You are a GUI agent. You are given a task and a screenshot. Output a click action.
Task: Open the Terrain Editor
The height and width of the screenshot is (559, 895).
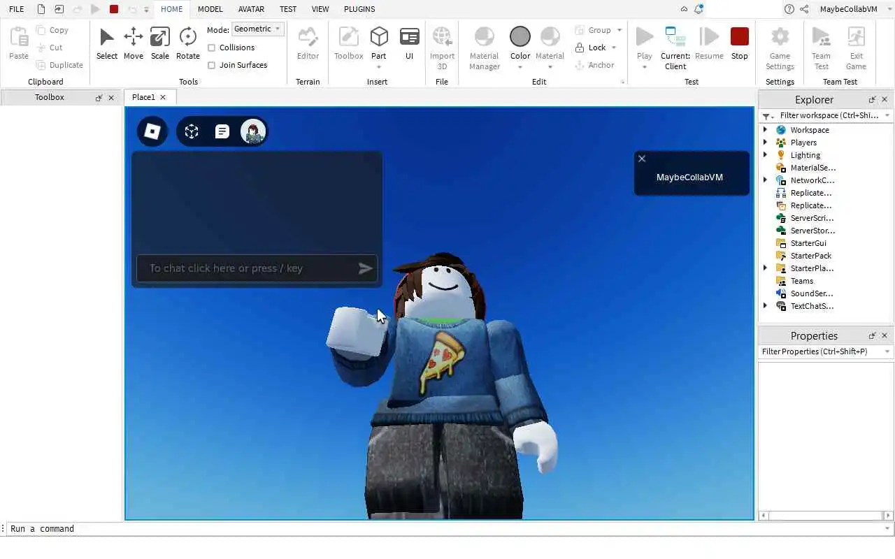point(308,44)
